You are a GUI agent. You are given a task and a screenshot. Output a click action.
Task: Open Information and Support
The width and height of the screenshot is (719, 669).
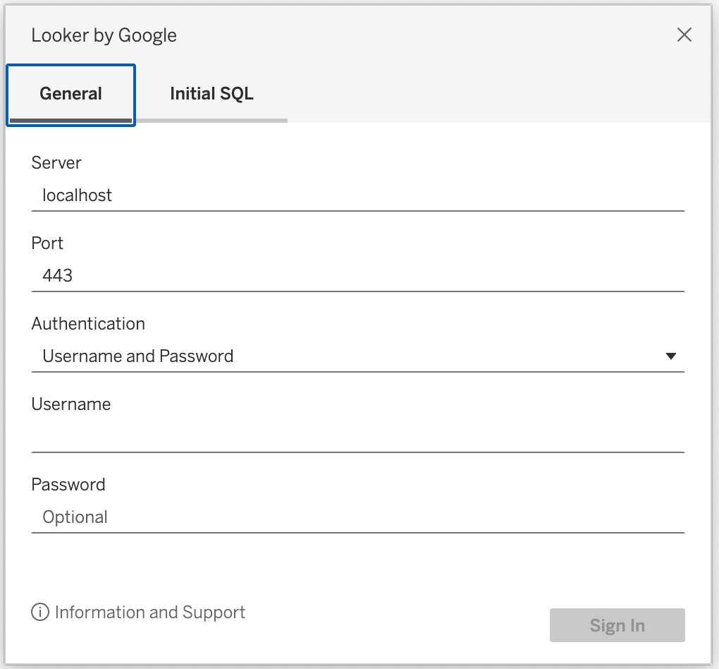point(150,613)
